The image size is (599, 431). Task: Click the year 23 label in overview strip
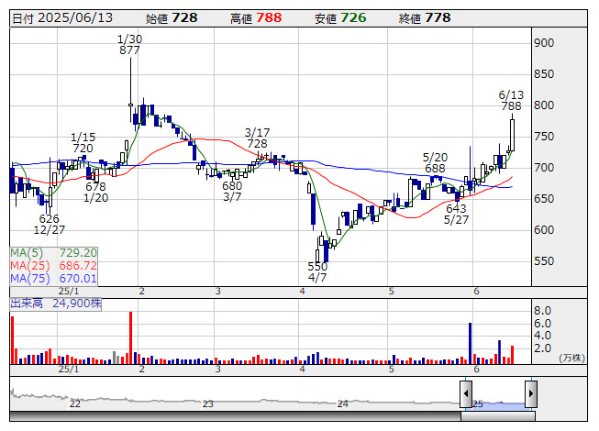(x=207, y=403)
